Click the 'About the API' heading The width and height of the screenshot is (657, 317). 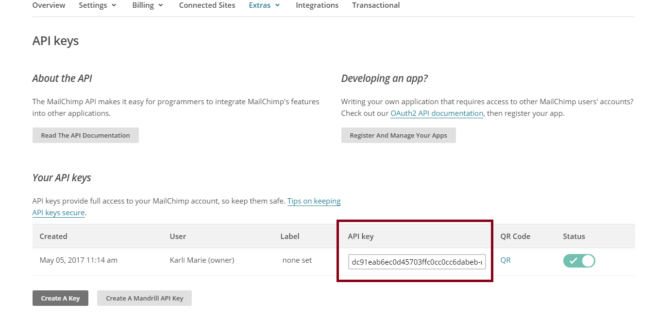62,79
